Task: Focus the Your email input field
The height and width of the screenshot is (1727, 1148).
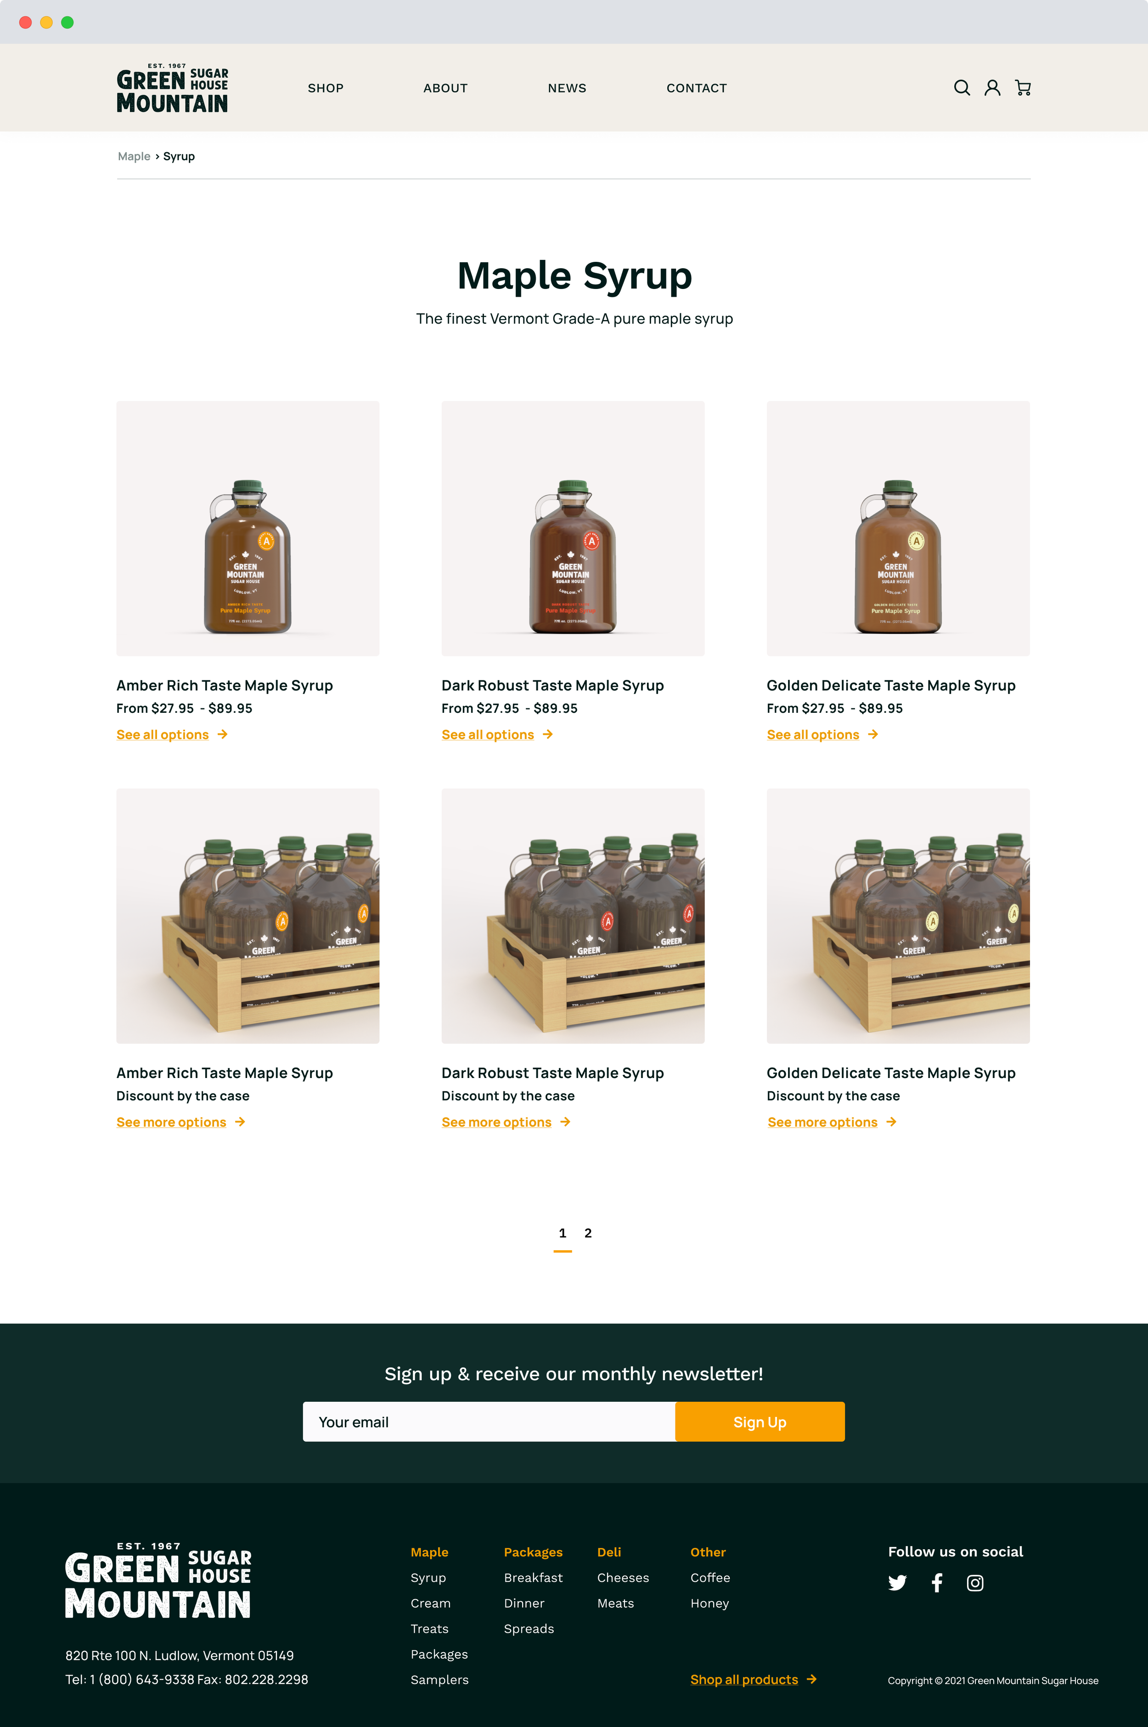Action: coord(489,1422)
